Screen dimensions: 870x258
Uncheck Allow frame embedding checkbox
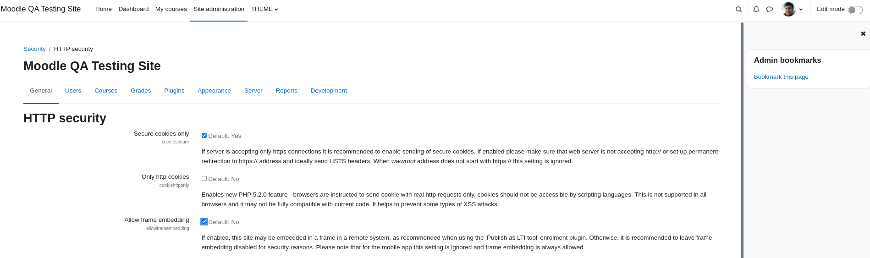point(204,221)
